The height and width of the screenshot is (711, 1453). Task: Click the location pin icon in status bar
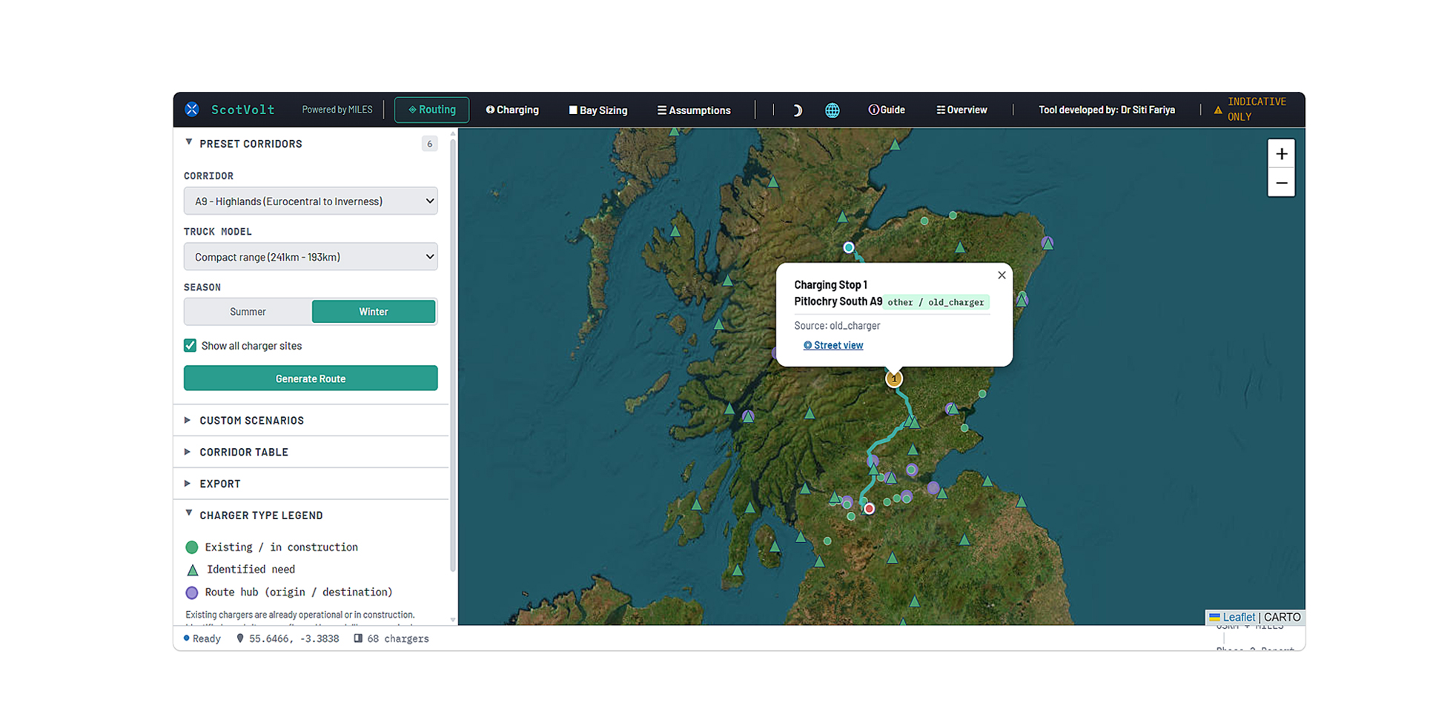point(239,638)
